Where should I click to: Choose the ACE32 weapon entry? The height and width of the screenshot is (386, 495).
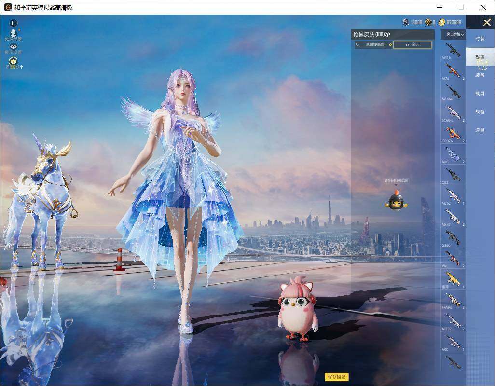pos(453,321)
